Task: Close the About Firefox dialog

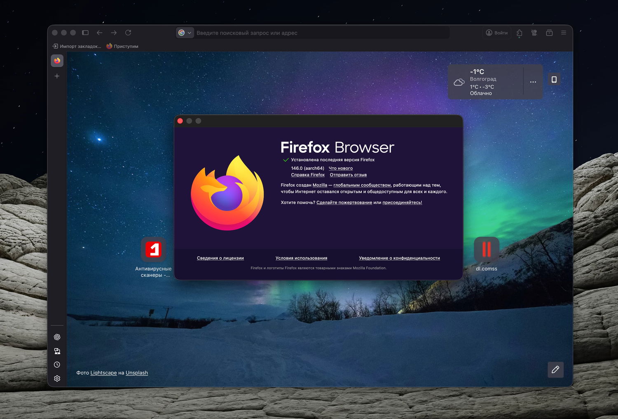Action: coord(180,121)
